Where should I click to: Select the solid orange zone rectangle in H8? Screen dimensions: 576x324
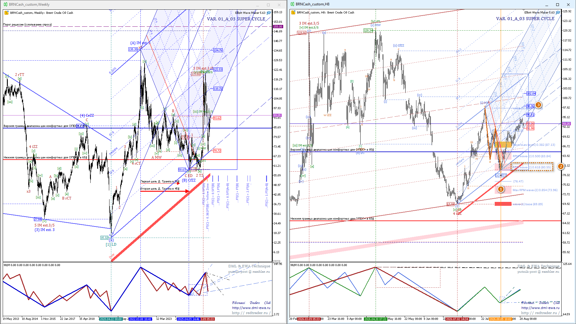503,145
